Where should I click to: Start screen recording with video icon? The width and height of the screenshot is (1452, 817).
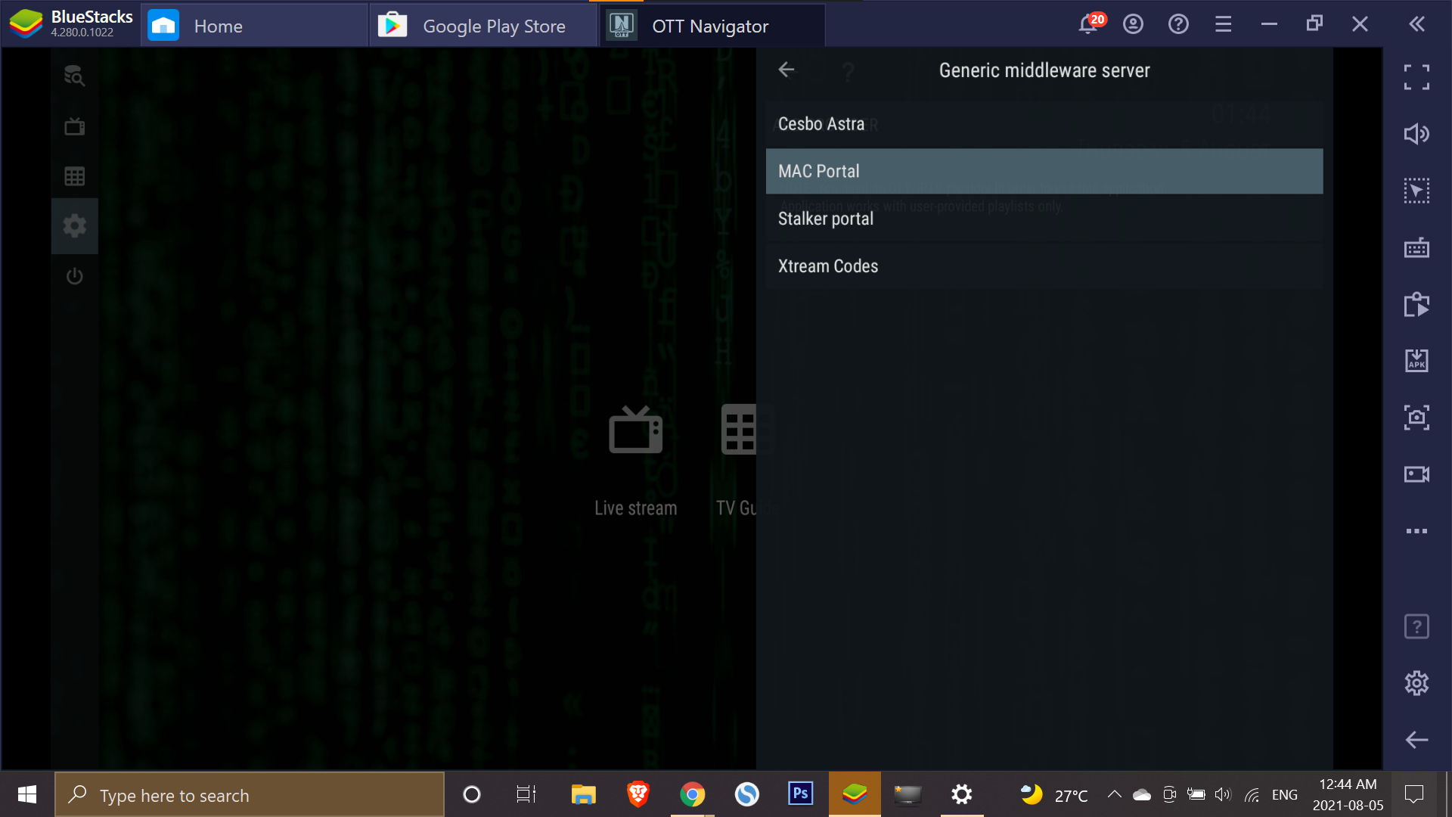click(1416, 474)
